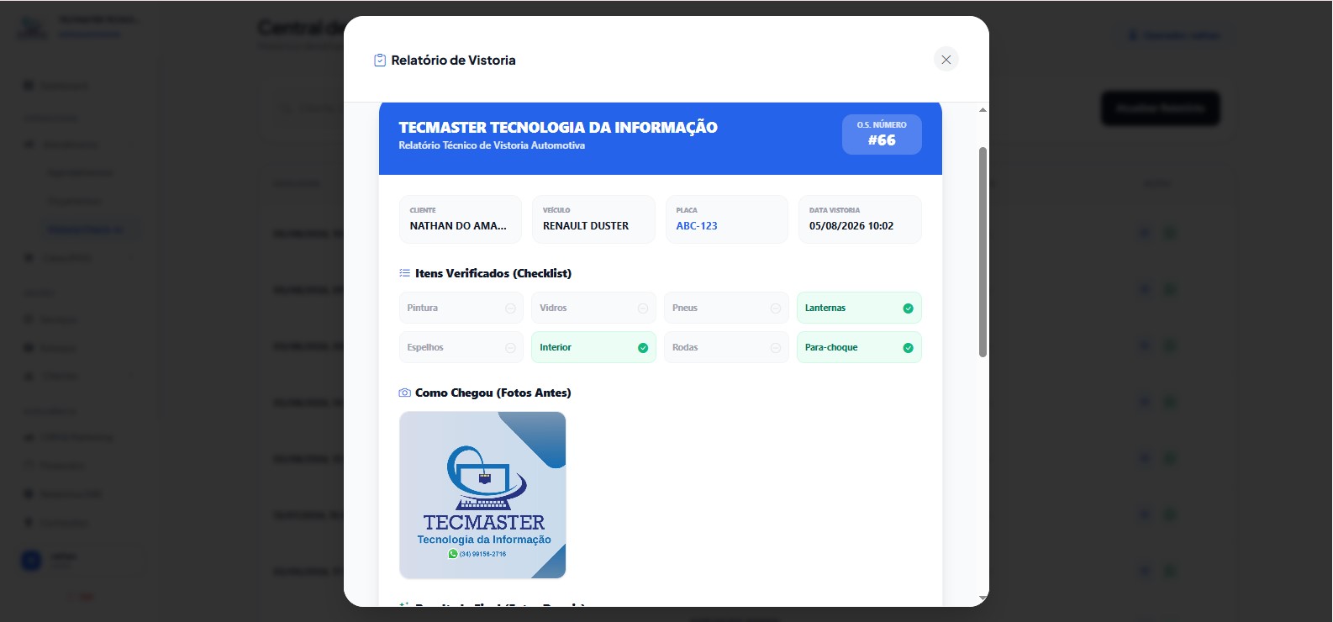Click the subtitle Relatório Técnico de Vistoria Automotiva
Image resolution: width=1333 pixels, height=622 pixels.
(x=492, y=145)
